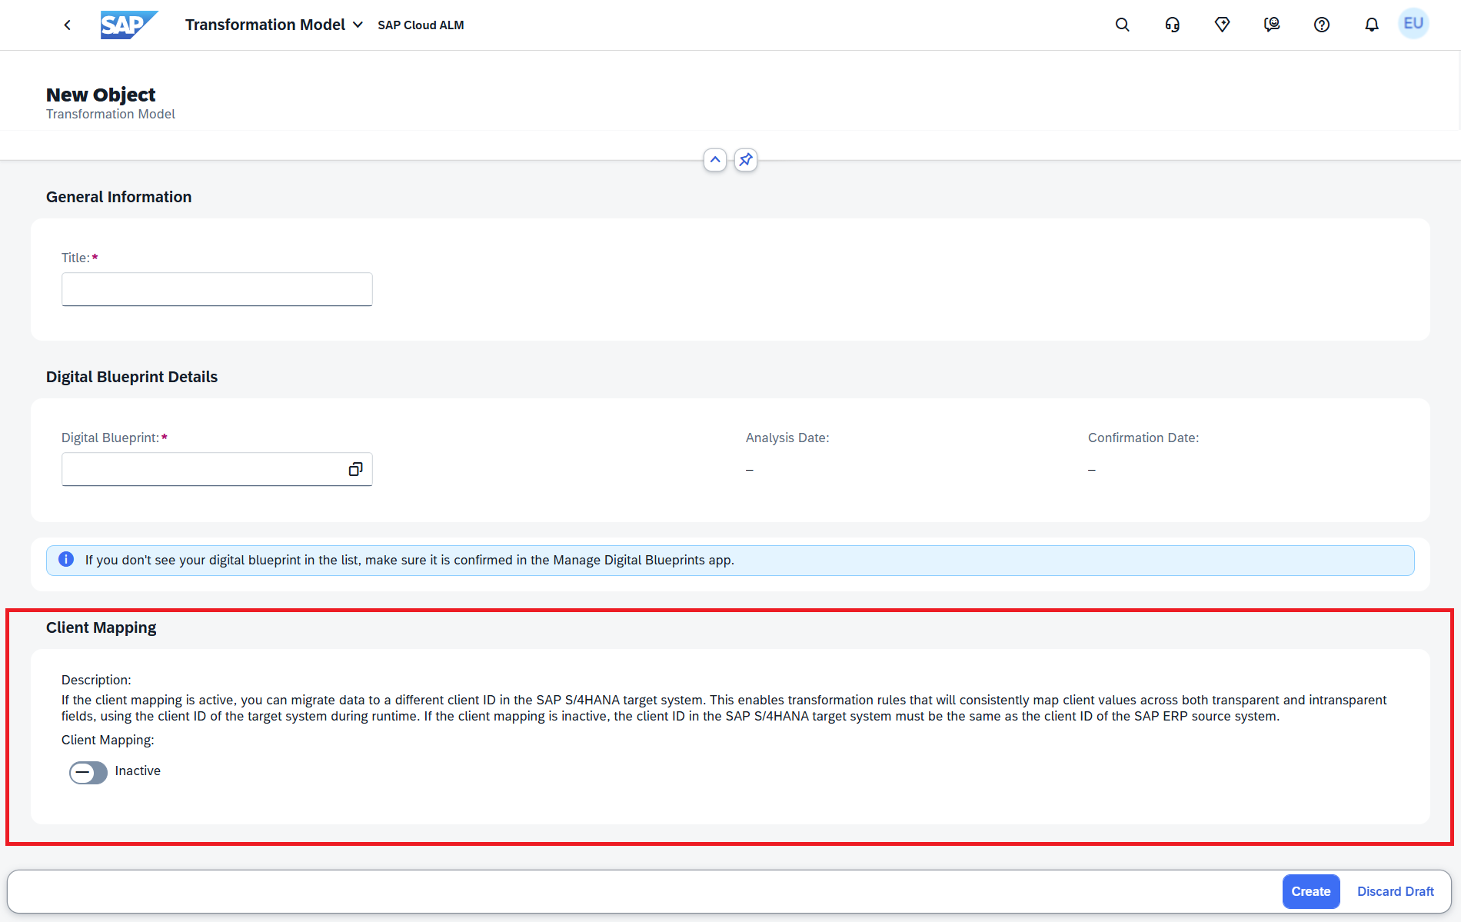The image size is (1461, 922).
Task: Collapse the header with the up chevron
Action: pyautogui.click(x=715, y=160)
